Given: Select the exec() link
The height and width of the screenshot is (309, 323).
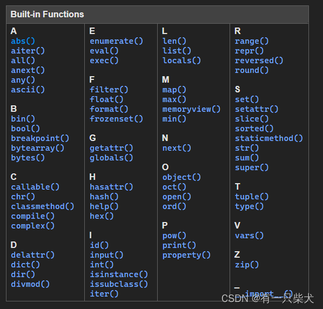Looking at the screenshot, I should tap(104, 61).
